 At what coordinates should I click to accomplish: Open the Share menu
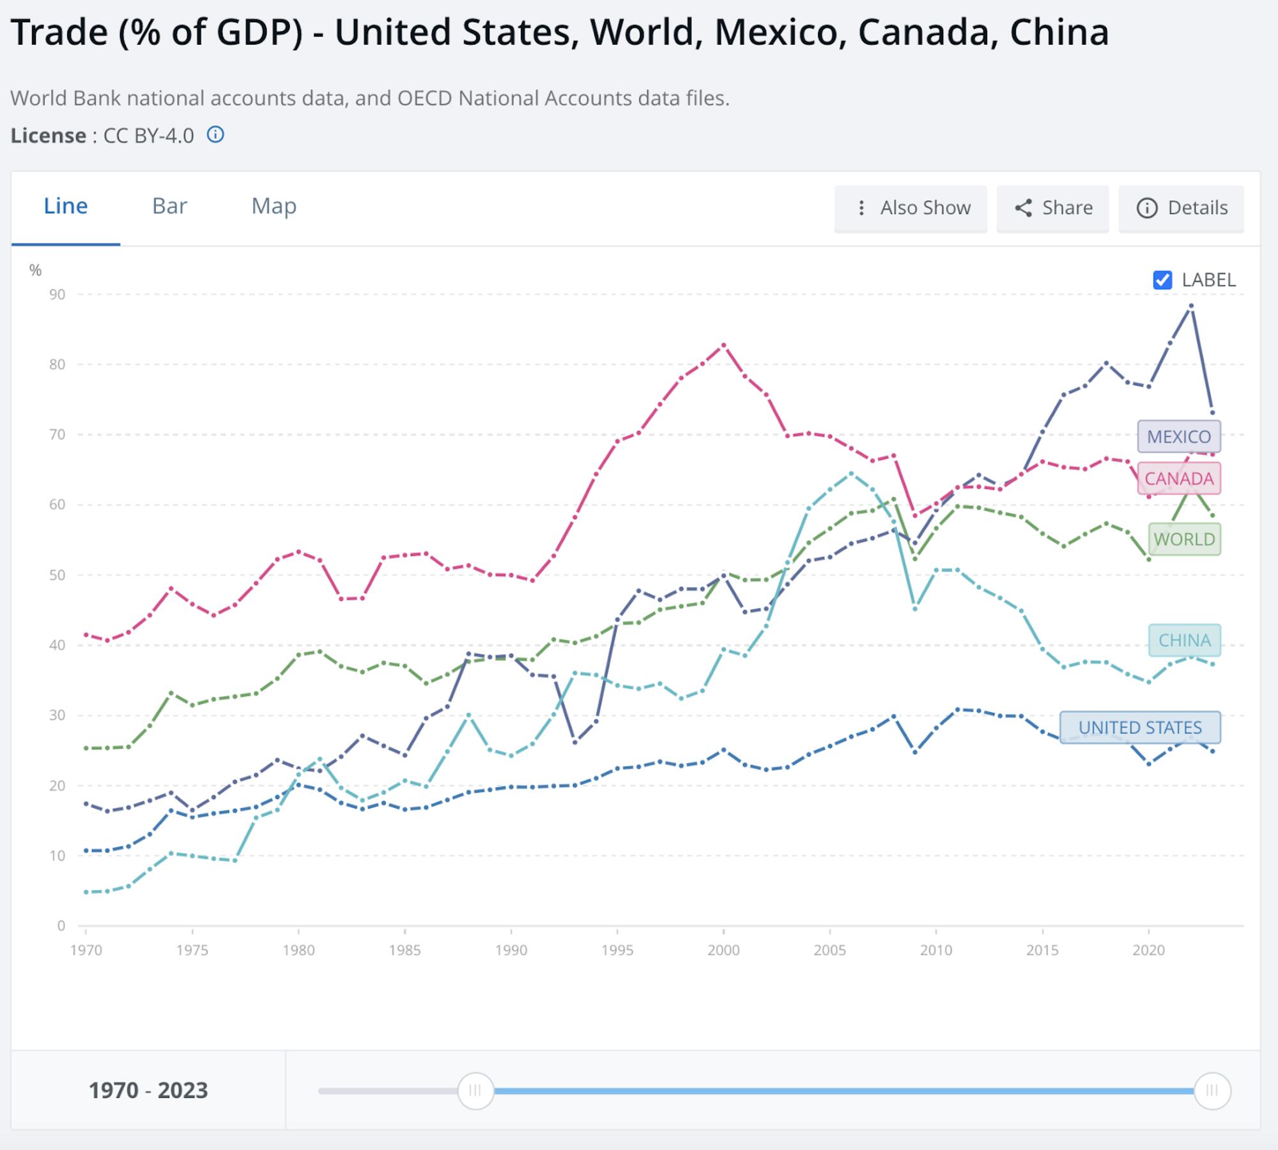pyautogui.click(x=1052, y=208)
